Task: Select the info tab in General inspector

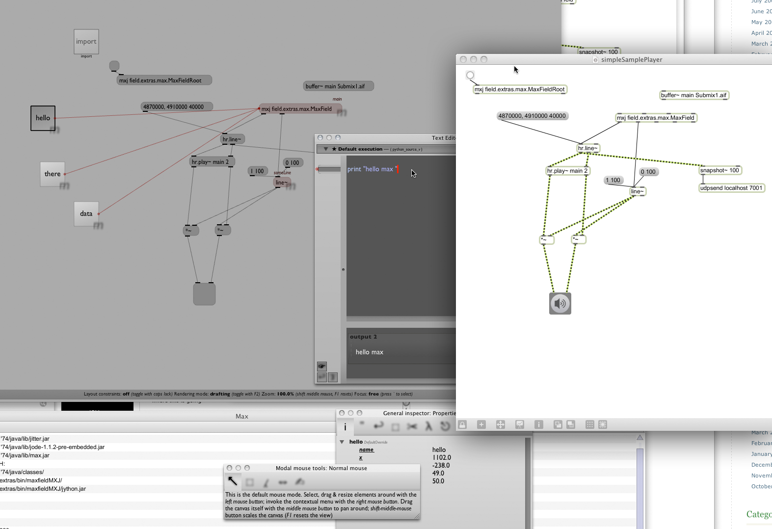Action: (345, 427)
